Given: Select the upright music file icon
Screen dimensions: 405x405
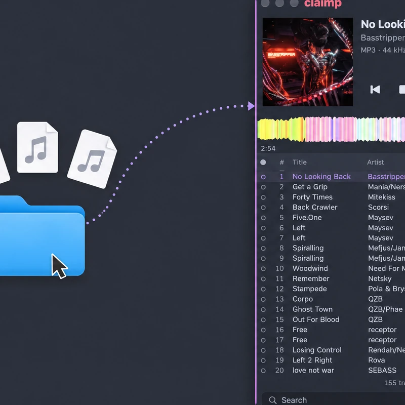Looking at the screenshot, I should coord(37,147).
